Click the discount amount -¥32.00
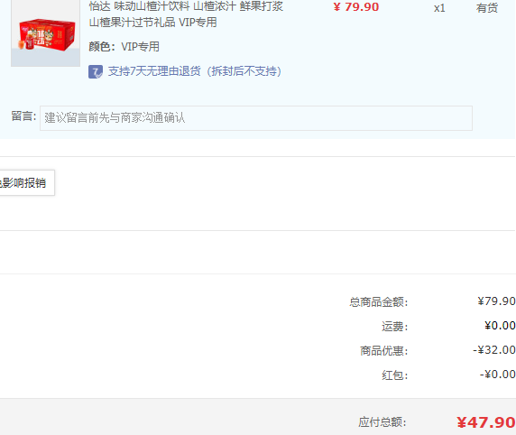 coord(494,349)
